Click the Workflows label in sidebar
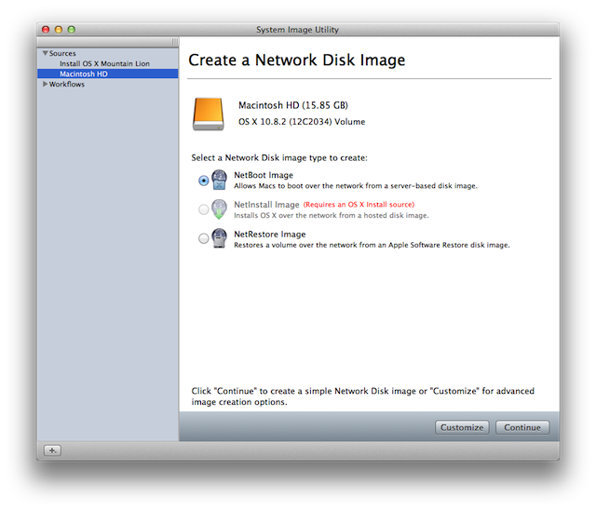 [67, 85]
